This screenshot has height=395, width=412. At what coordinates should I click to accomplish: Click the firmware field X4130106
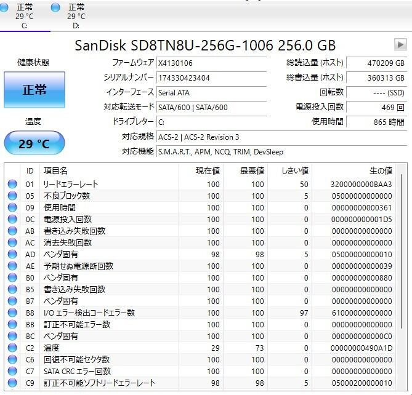coord(211,63)
